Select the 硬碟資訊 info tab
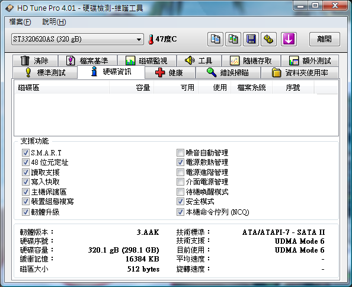This screenshot has width=352, height=287. tap(111, 72)
